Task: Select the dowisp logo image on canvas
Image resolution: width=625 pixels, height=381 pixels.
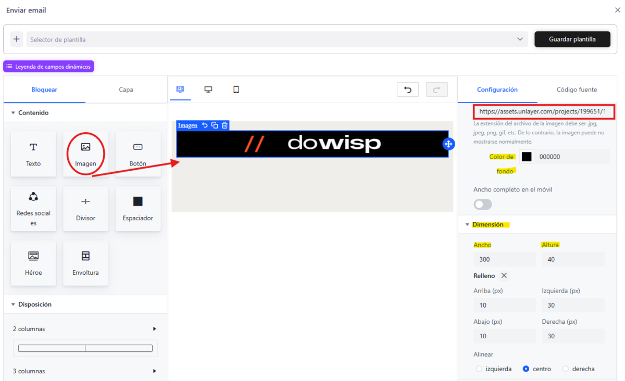Action: point(312,144)
